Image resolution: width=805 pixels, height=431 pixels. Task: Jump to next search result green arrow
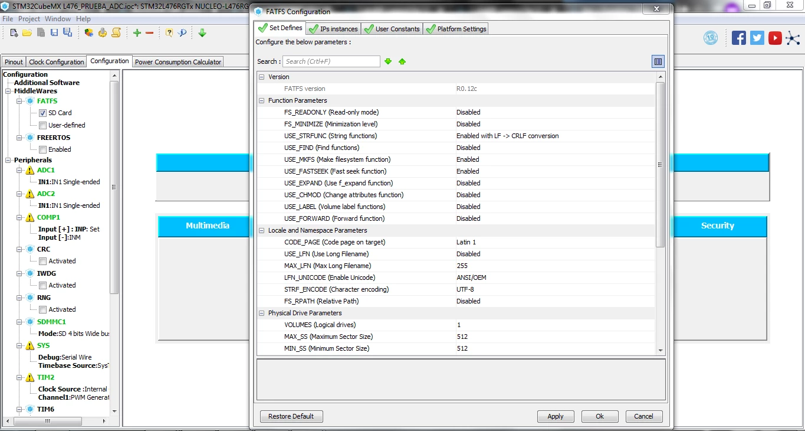click(388, 61)
